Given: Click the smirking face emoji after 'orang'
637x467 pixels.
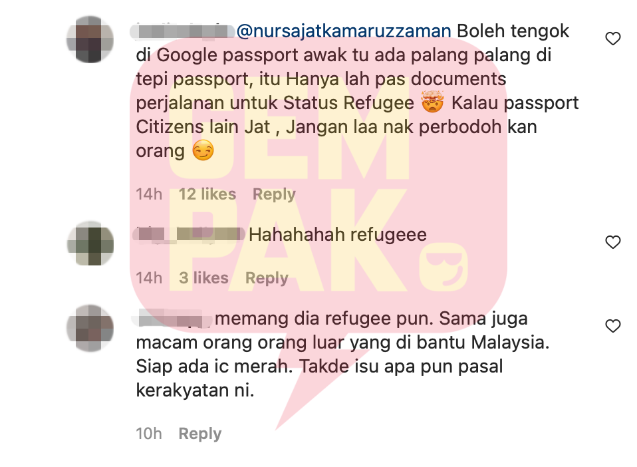Looking at the screenshot, I should point(203,150).
